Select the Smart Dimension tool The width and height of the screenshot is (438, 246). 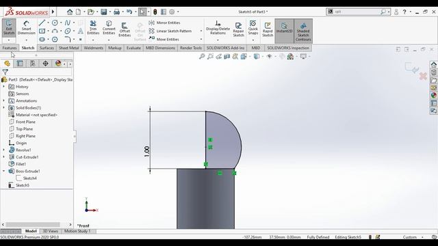(x=26, y=27)
